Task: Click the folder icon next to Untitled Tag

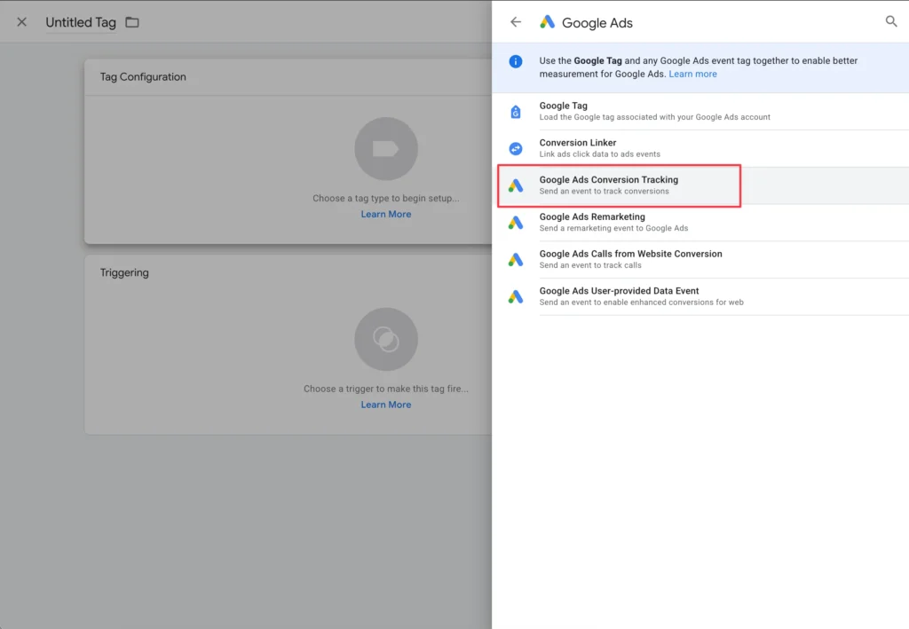Action: point(132,22)
